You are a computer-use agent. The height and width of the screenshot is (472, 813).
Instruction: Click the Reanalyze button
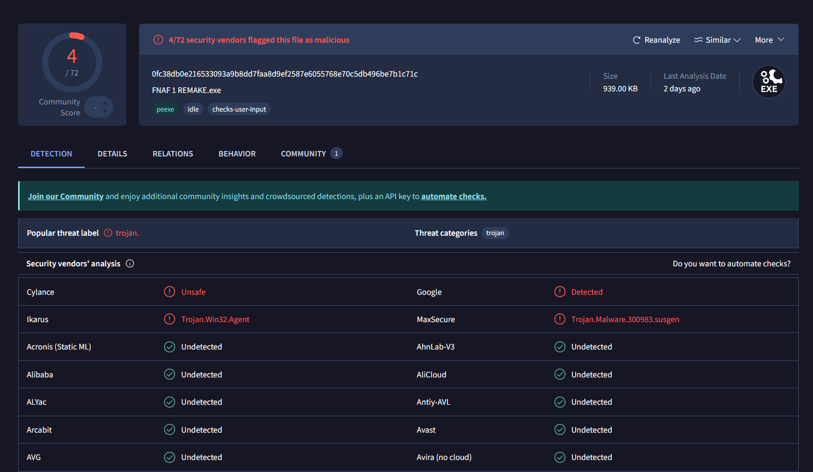pyautogui.click(x=657, y=40)
